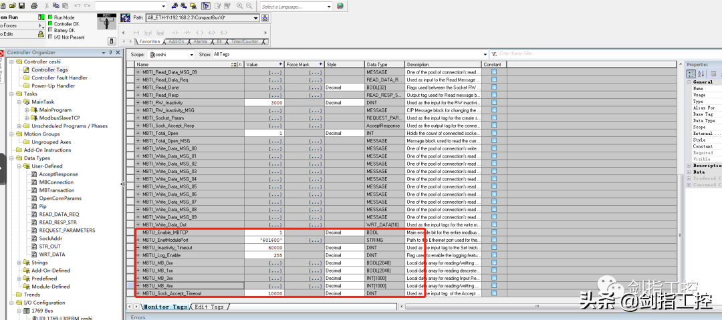Click the Save icon in toolbar
The height and width of the screenshot is (320, 722).
(22, 6)
